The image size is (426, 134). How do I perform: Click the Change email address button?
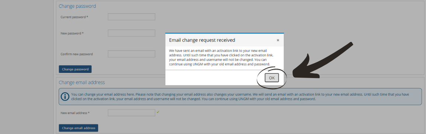tap(79, 128)
